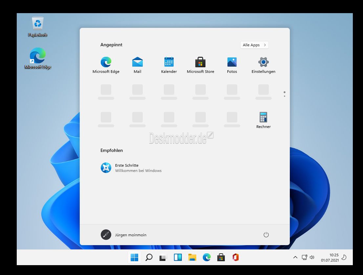
Task: Click the Jürgen moinmoin user avatar
Action: [x=106, y=235]
